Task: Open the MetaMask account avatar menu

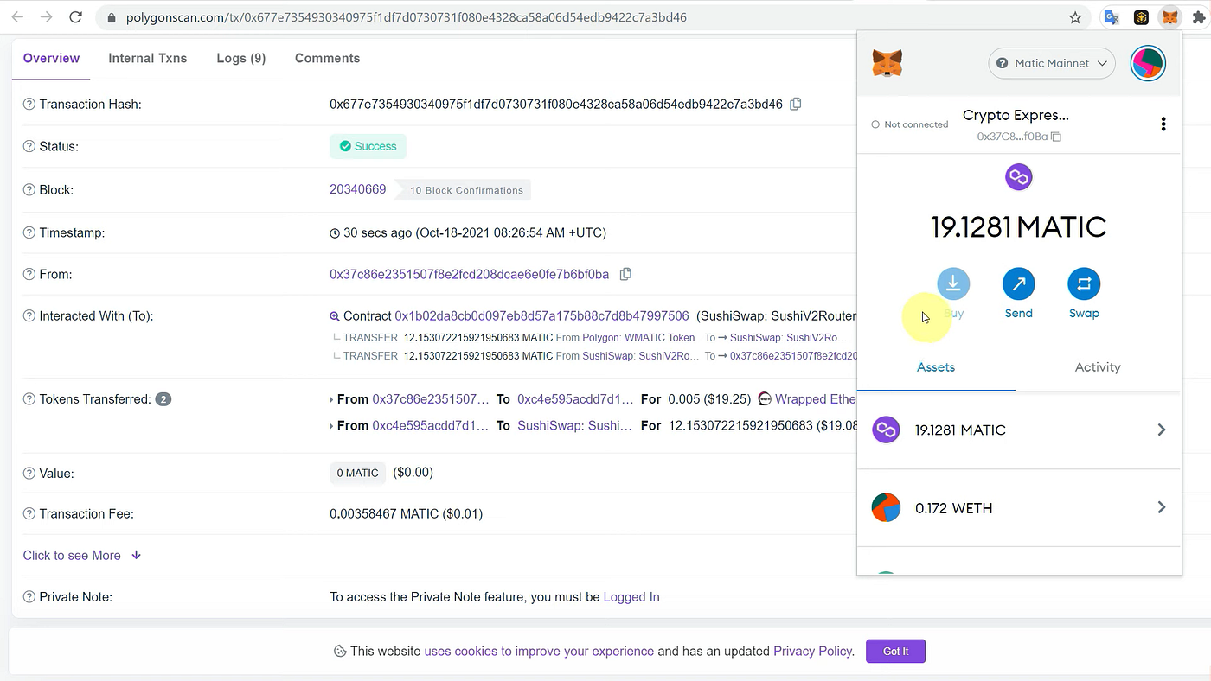Action: [x=1148, y=63]
